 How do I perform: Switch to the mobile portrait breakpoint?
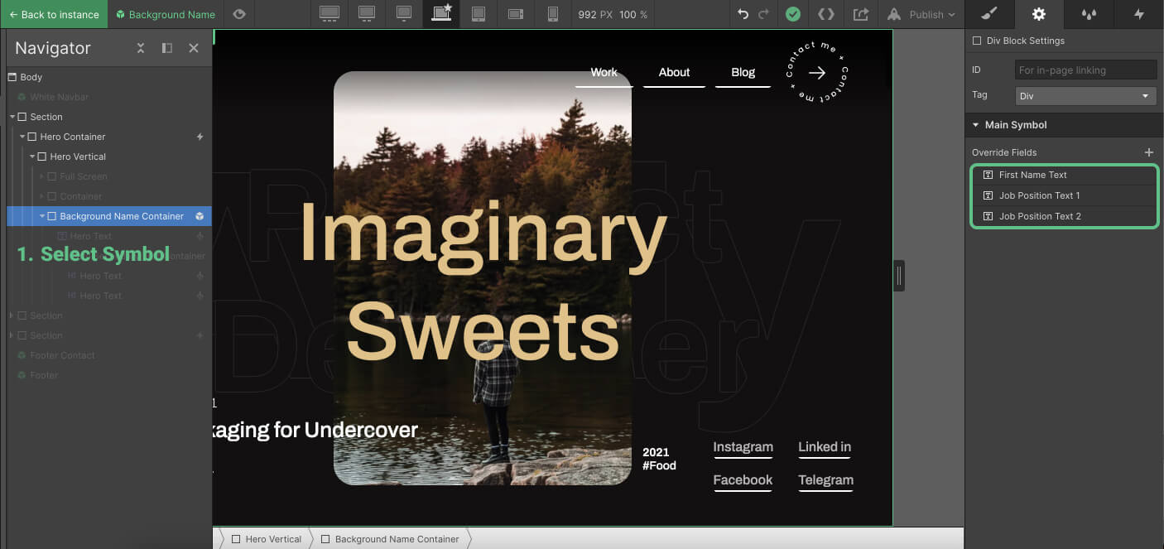tap(553, 14)
